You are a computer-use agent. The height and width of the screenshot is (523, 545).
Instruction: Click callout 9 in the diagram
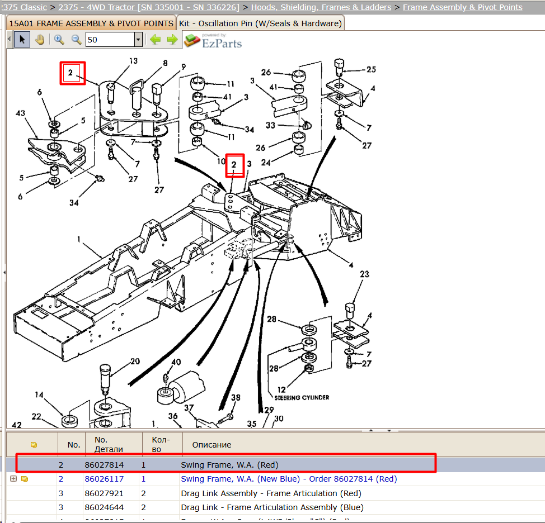(x=184, y=66)
